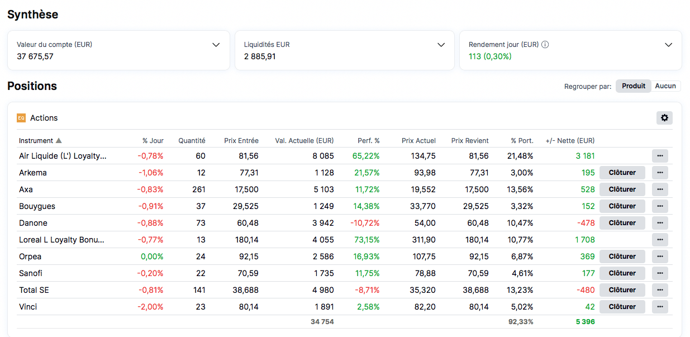The width and height of the screenshot is (690, 337).
Task: Sort by the Perf. % column header
Action: 368,141
